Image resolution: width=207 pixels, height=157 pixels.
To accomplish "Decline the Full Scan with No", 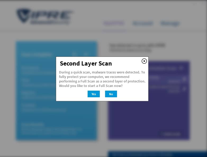I will pyautogui.click(x=111, y=94).
